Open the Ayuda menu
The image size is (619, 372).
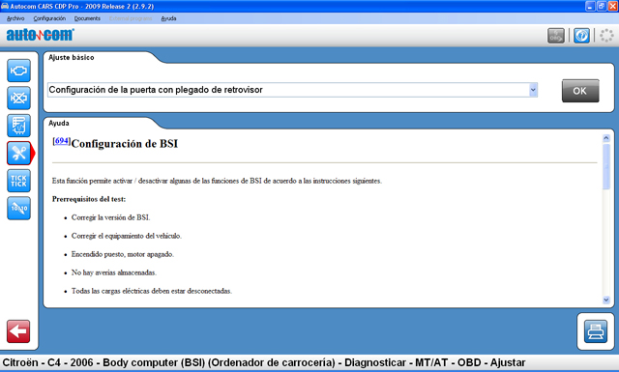168,18
